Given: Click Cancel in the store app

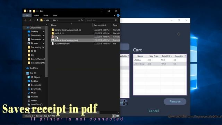Looking at the screenshot, I should 154,111.
